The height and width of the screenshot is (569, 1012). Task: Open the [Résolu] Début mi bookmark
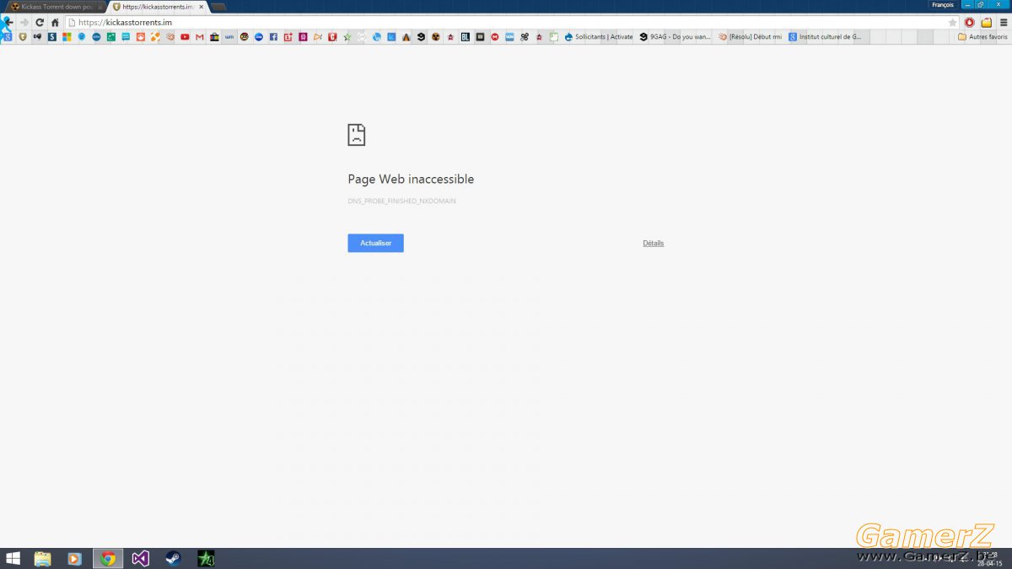coord(750,37)
